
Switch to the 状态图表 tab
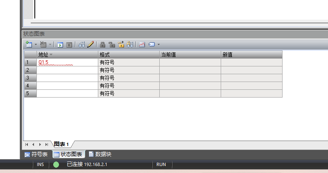click(68, 155)
